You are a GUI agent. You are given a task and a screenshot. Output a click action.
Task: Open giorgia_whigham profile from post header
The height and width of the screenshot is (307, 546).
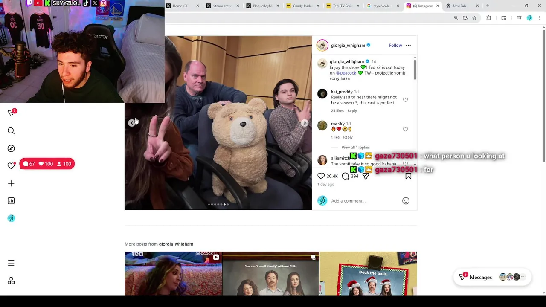(x=348, y=45)
